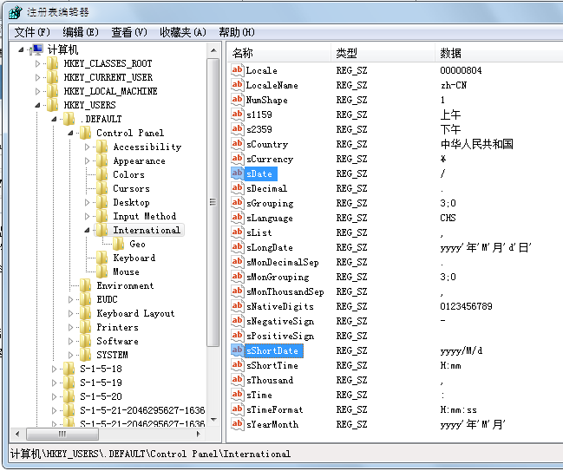Open the 文件(F) menu
The width and height of the screenshot is (563, 471).
(32, 32)
